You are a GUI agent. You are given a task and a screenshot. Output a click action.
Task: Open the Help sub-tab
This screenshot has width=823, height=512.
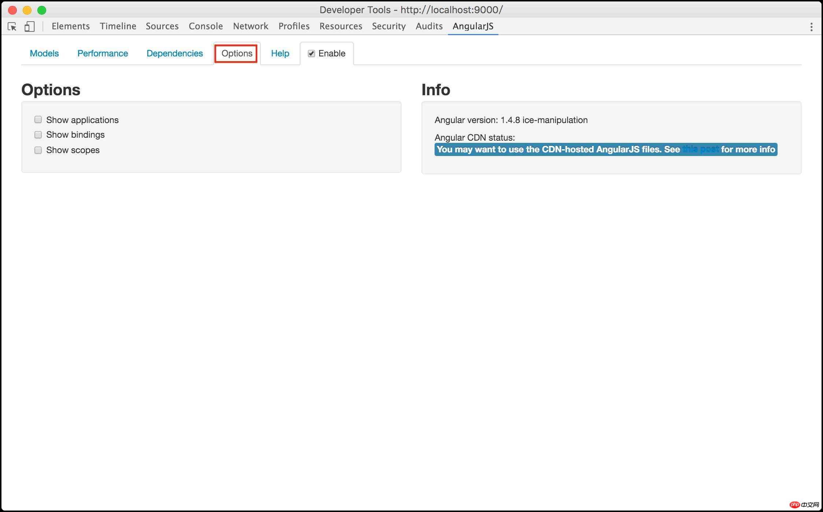pyautogui.click(x=280, y=53)
